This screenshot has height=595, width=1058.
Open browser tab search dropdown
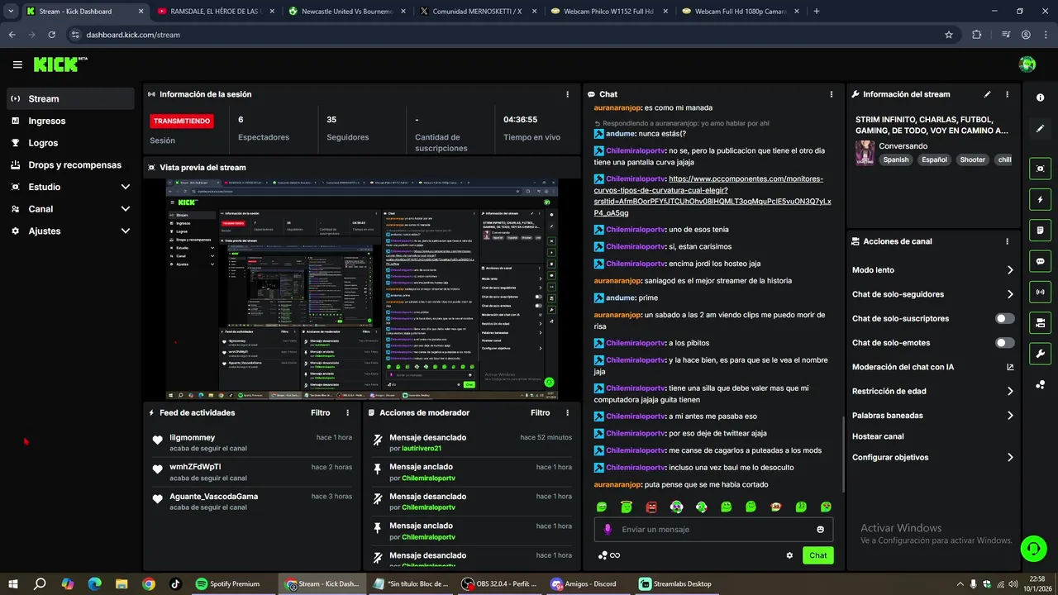point(11,12)
